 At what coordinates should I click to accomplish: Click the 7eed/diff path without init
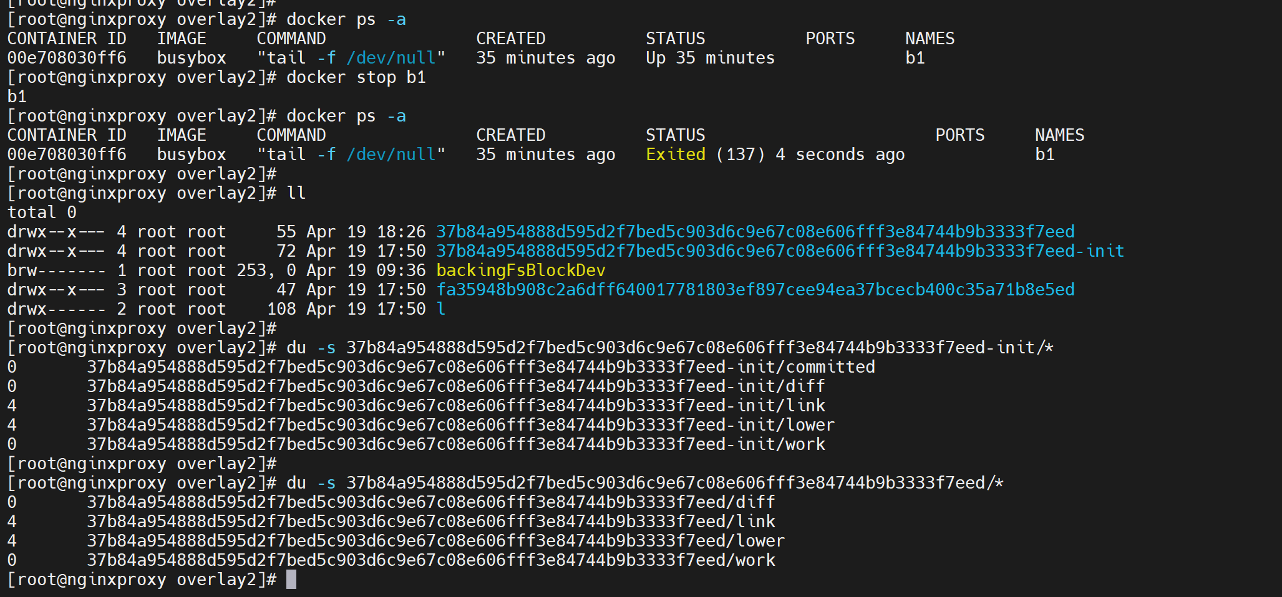[x=430, y=502]
